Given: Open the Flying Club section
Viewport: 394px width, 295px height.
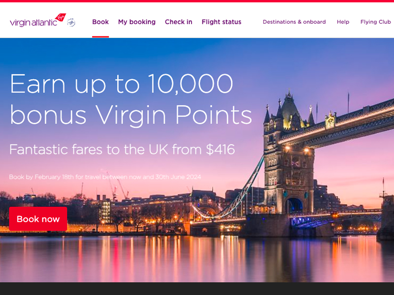Looking at the screenshot, I should click(x=375, y=22).
